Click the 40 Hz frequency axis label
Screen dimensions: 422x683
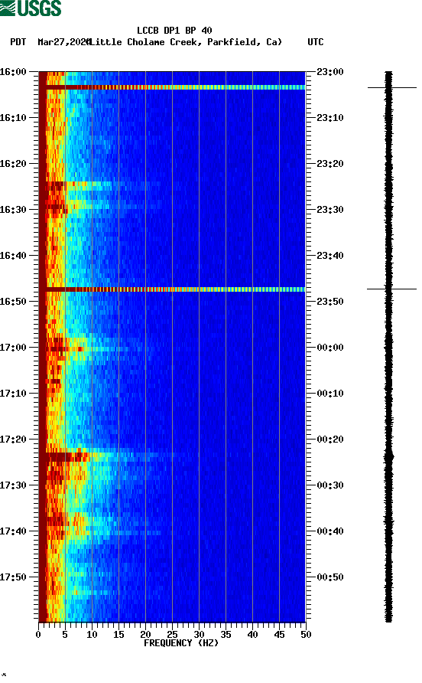tap(252, 635)
